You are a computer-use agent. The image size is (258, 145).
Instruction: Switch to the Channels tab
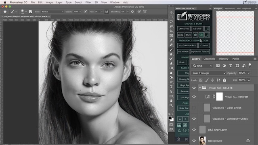[x=209, y=59]
